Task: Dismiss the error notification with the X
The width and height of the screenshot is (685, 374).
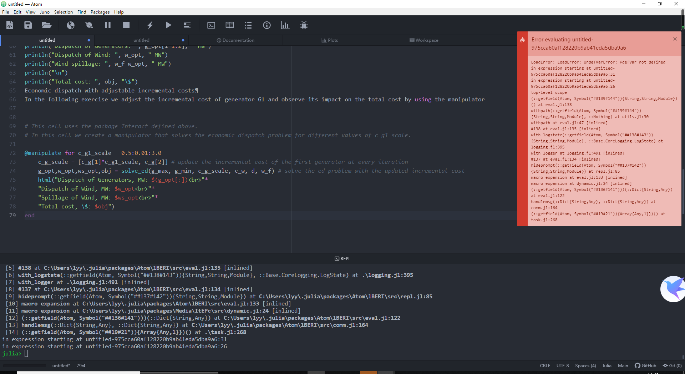Action: tap(675, 39)
